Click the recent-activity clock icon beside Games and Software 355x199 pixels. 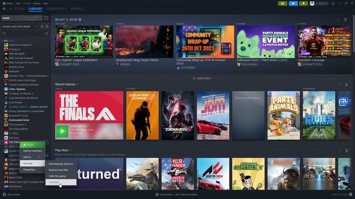click(x=42, y=27)
